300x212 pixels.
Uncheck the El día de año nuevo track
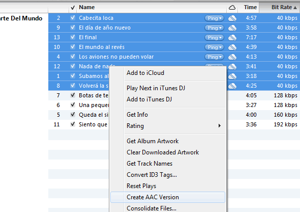coord(73,28)
